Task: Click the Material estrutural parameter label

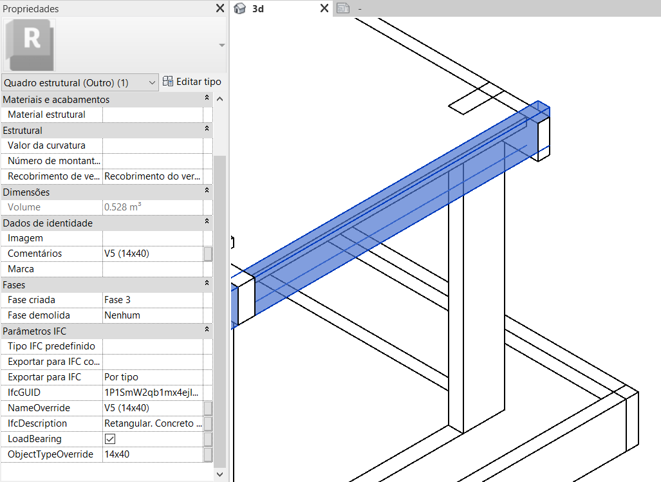Action: tap(46, 115)
